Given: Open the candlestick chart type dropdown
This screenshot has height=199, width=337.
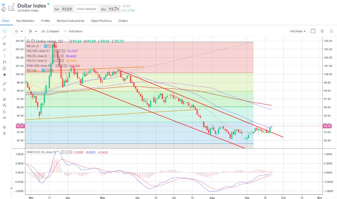Looking at the screenshot, I should pyautogui.click(x=32, y=31).
